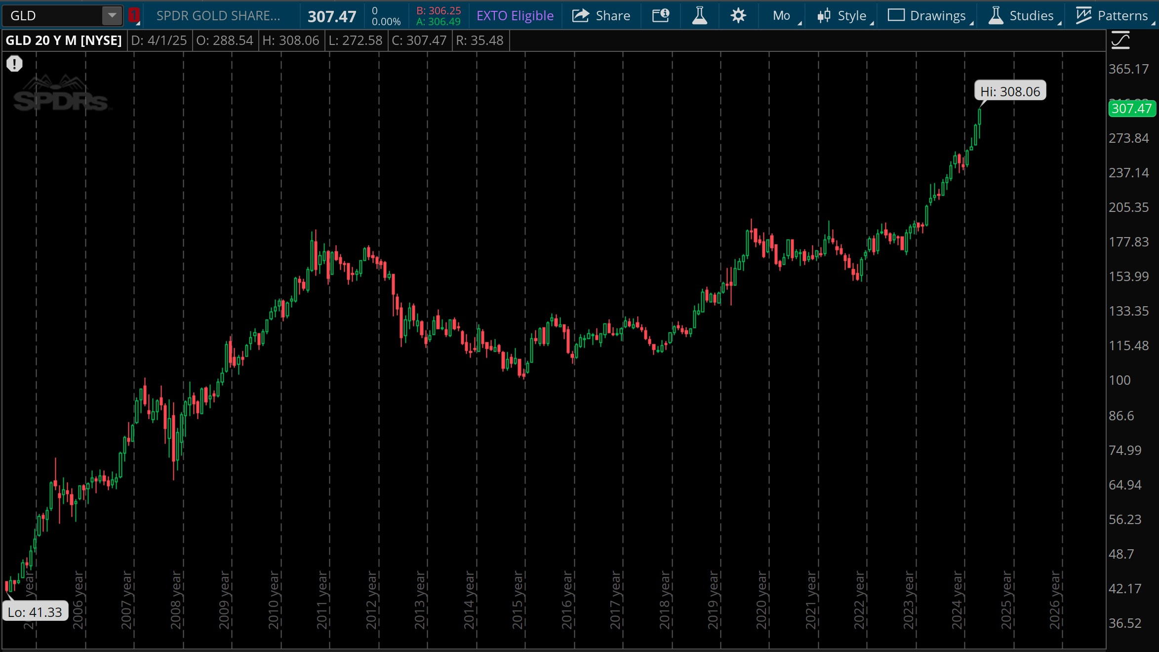This screenshot has width=1159, height=652.
Task: Click the 2008 year time axis label
Action: click(x=176, y=600)
